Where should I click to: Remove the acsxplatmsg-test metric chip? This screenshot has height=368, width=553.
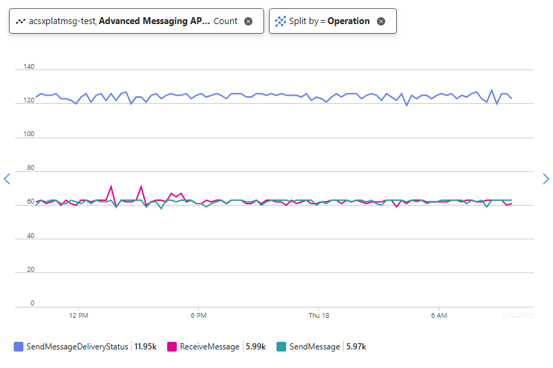point(248,21)
